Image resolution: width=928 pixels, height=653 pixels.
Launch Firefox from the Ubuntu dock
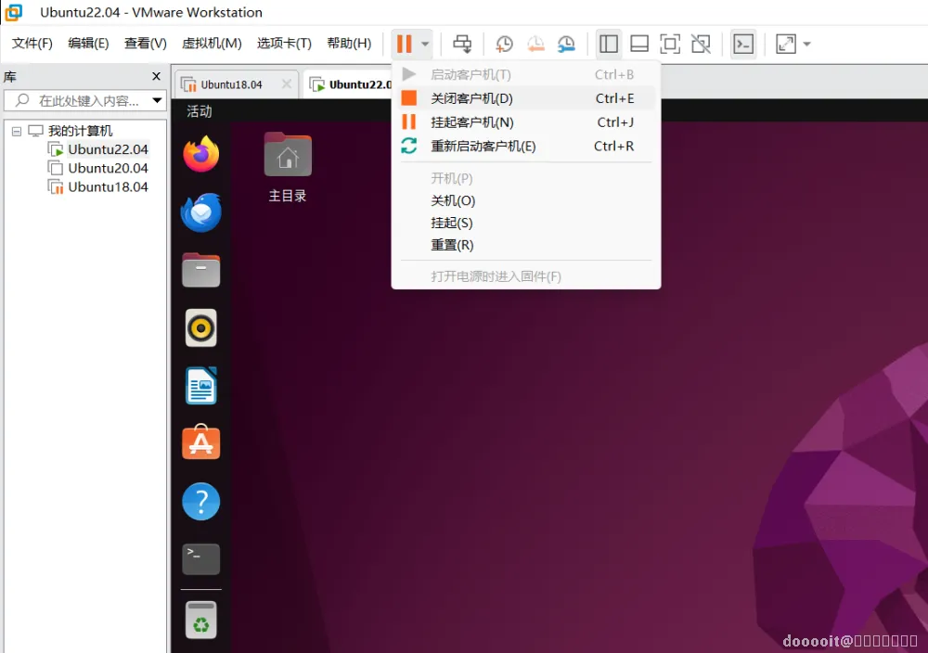(200, 154)
